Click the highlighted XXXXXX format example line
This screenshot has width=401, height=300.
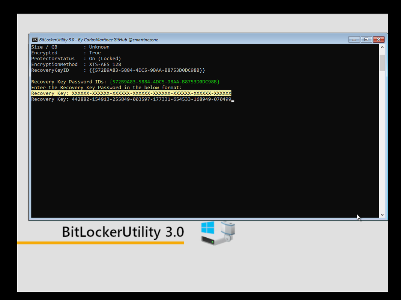pyautogui.click(x=131, y=93)
